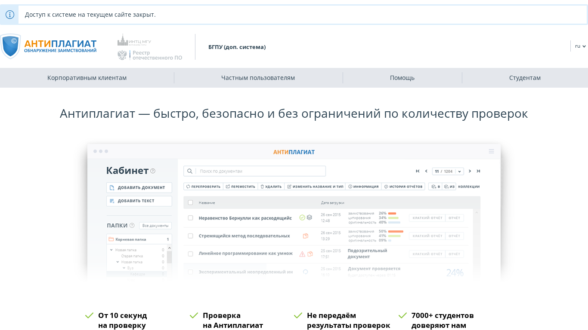Click the Частным пользователям link
This screenshot has width=588, height=330.
click(258, 78)
